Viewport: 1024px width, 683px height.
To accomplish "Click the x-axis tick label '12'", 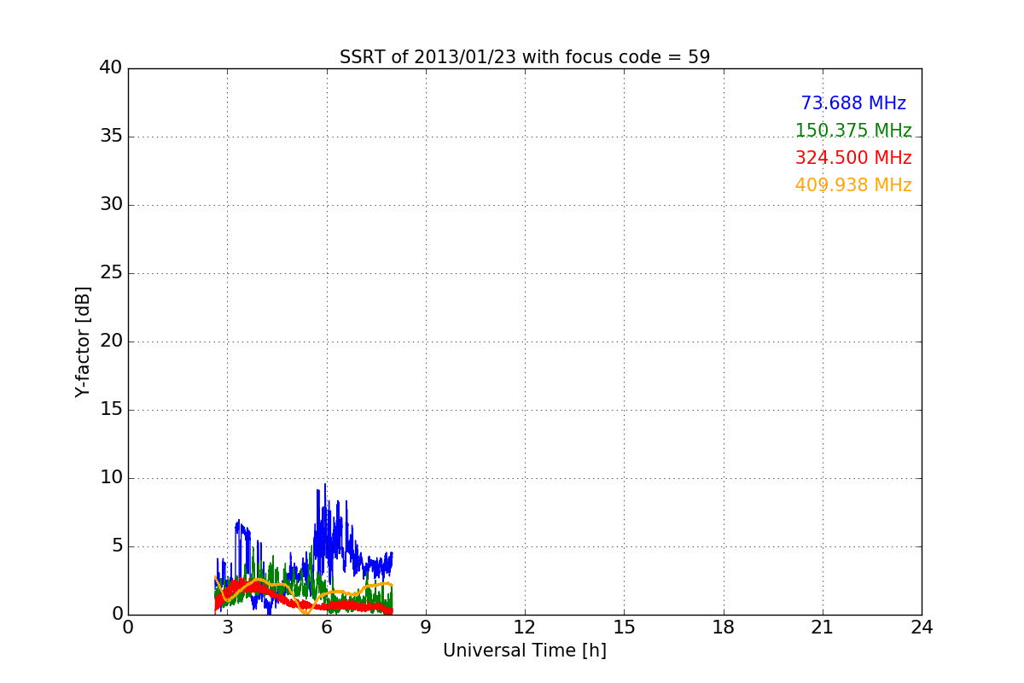I will click(x=525, y=628).
